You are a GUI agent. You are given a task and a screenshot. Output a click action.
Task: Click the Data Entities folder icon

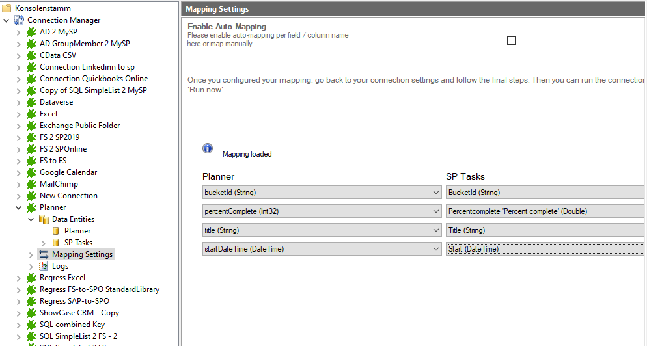[44, 219]
